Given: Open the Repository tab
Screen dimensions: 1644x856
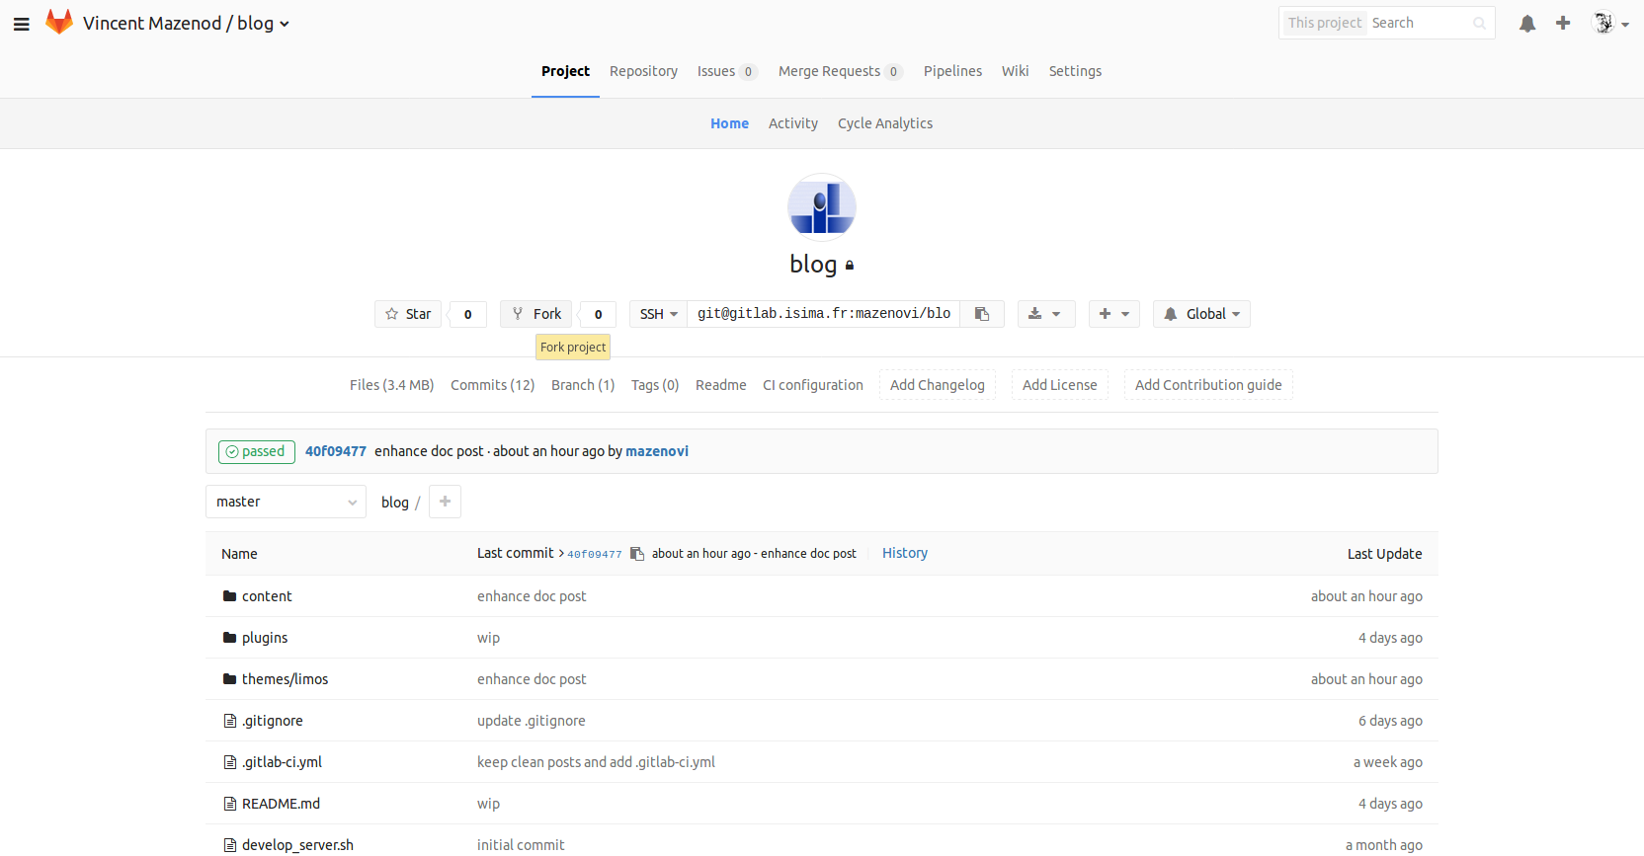Looking at the screenshot, I should [x=643, y=71].
